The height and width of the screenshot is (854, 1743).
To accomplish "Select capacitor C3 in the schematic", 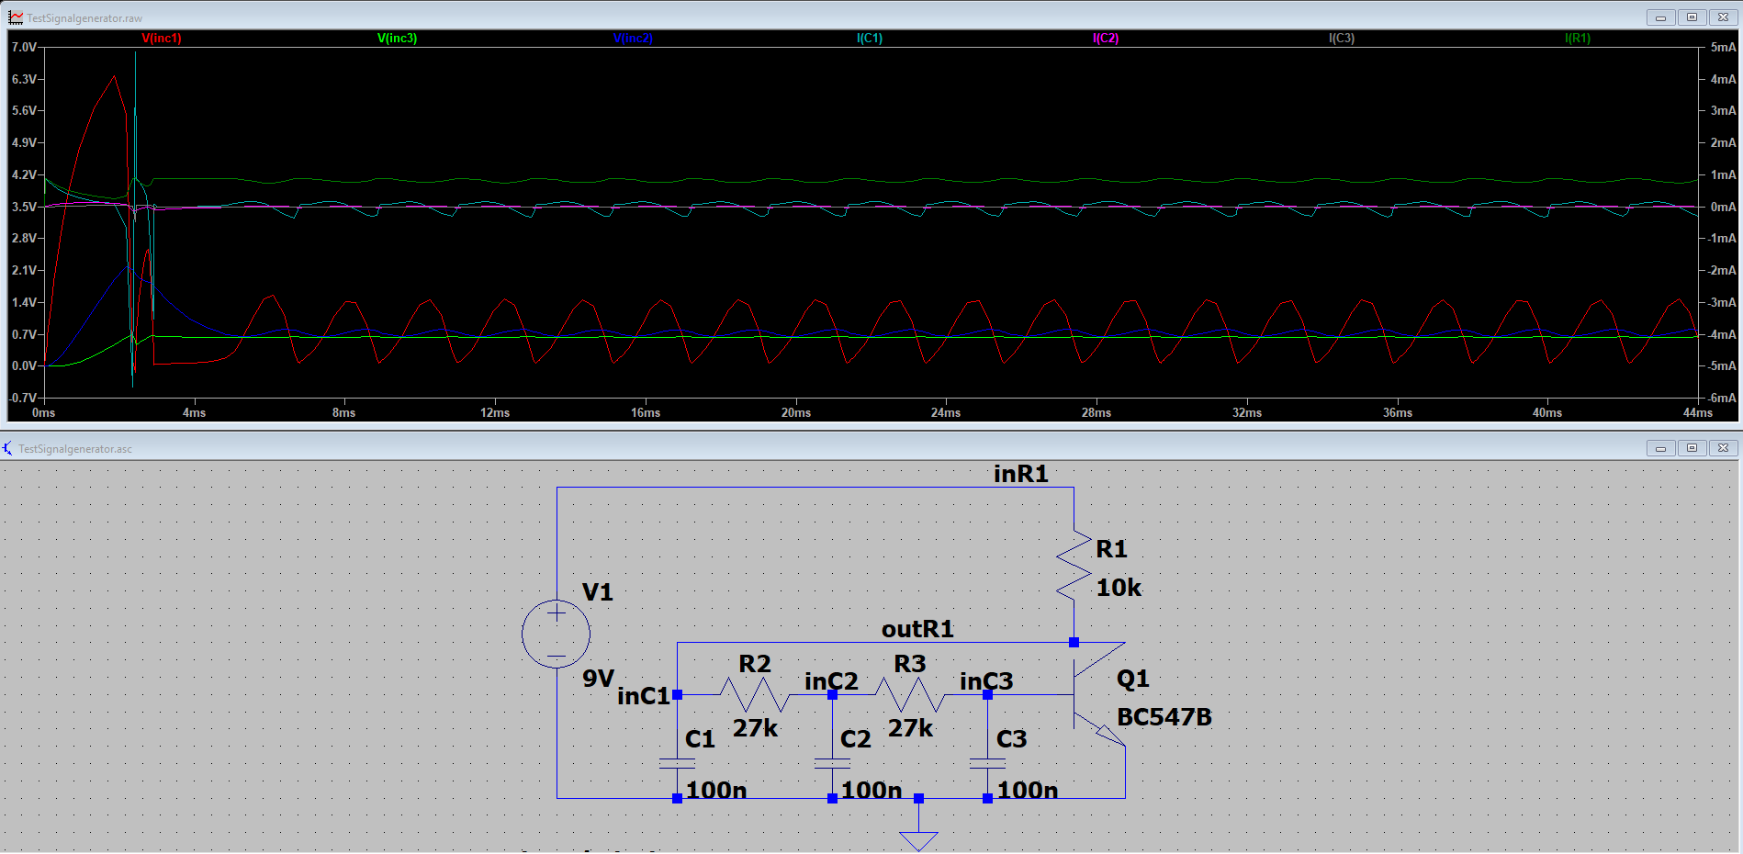I will click(985, 762).
